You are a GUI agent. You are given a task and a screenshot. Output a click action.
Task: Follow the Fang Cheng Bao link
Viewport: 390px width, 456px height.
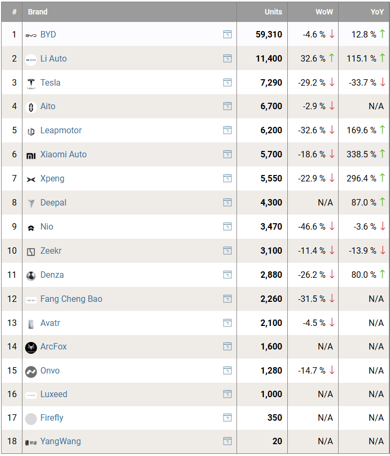click(71, 299)
